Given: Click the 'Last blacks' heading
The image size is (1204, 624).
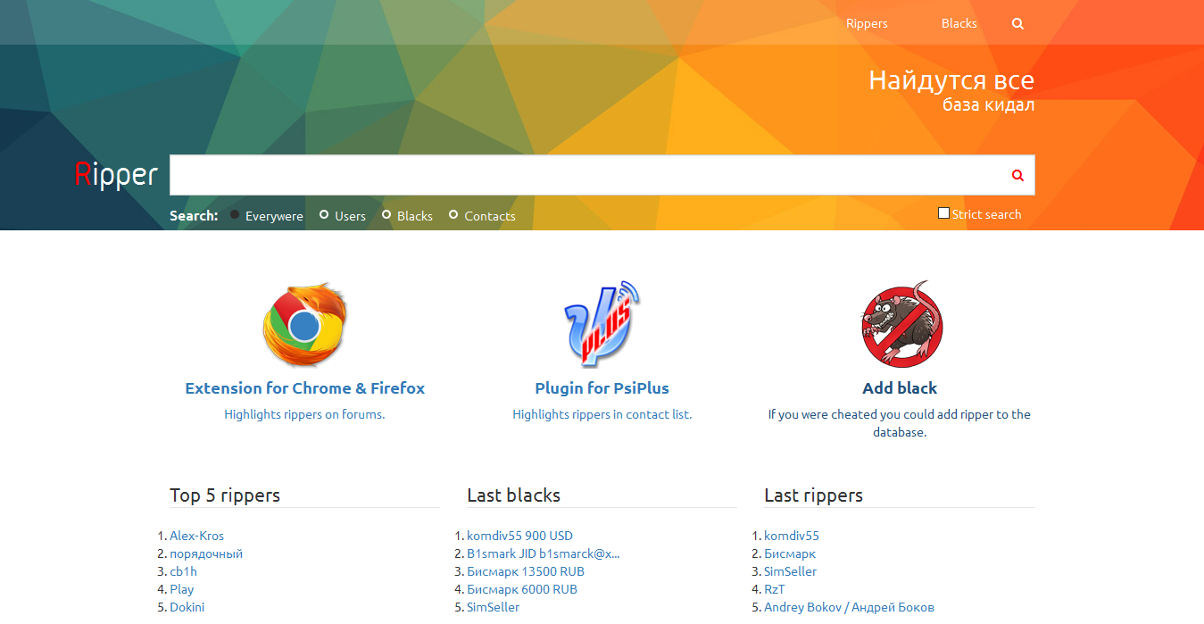Looking at the screenshot, I should pyautogui.click(x=513, y=495).
